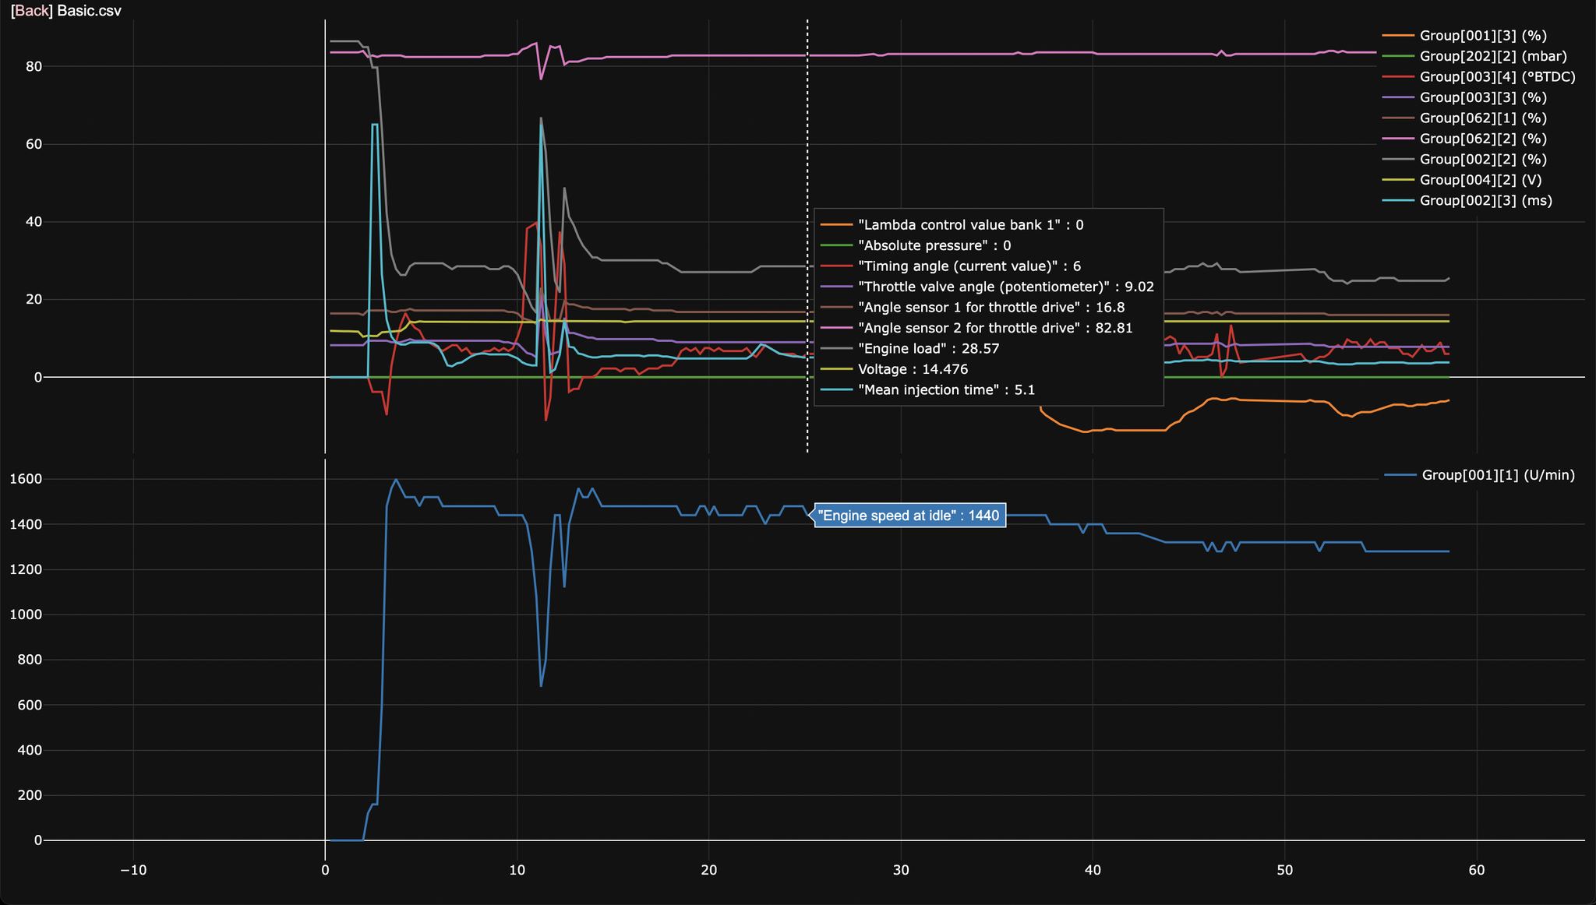The width and height of the screenshot is (1596, 905).
Task: Click lower chart y-axis label 1600
Action: point(25,479)
